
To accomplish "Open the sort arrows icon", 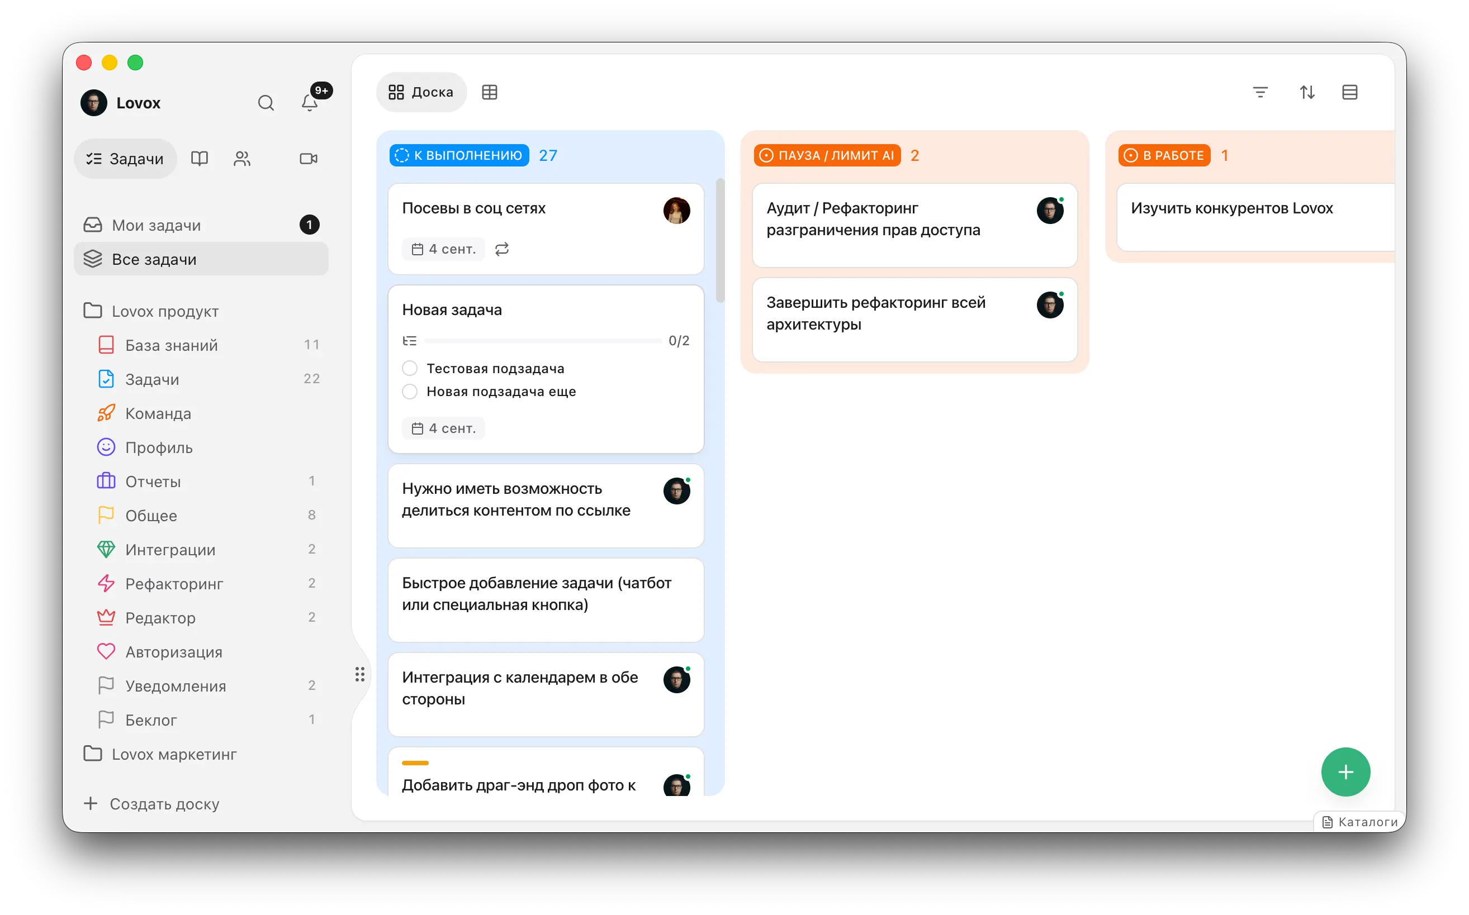I will coord(1307,92).
